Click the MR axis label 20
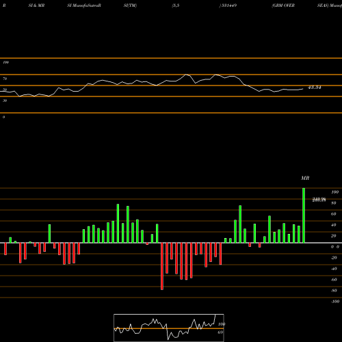This screenshot has width=342, height=342. pos(334,236)
